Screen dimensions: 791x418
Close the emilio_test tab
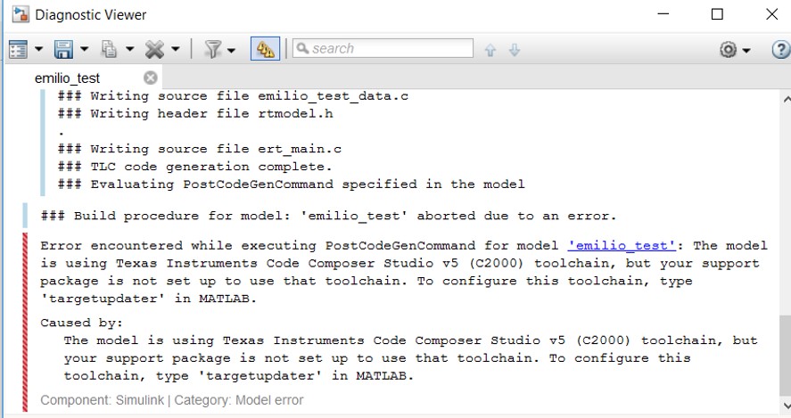tap(151, 78)
